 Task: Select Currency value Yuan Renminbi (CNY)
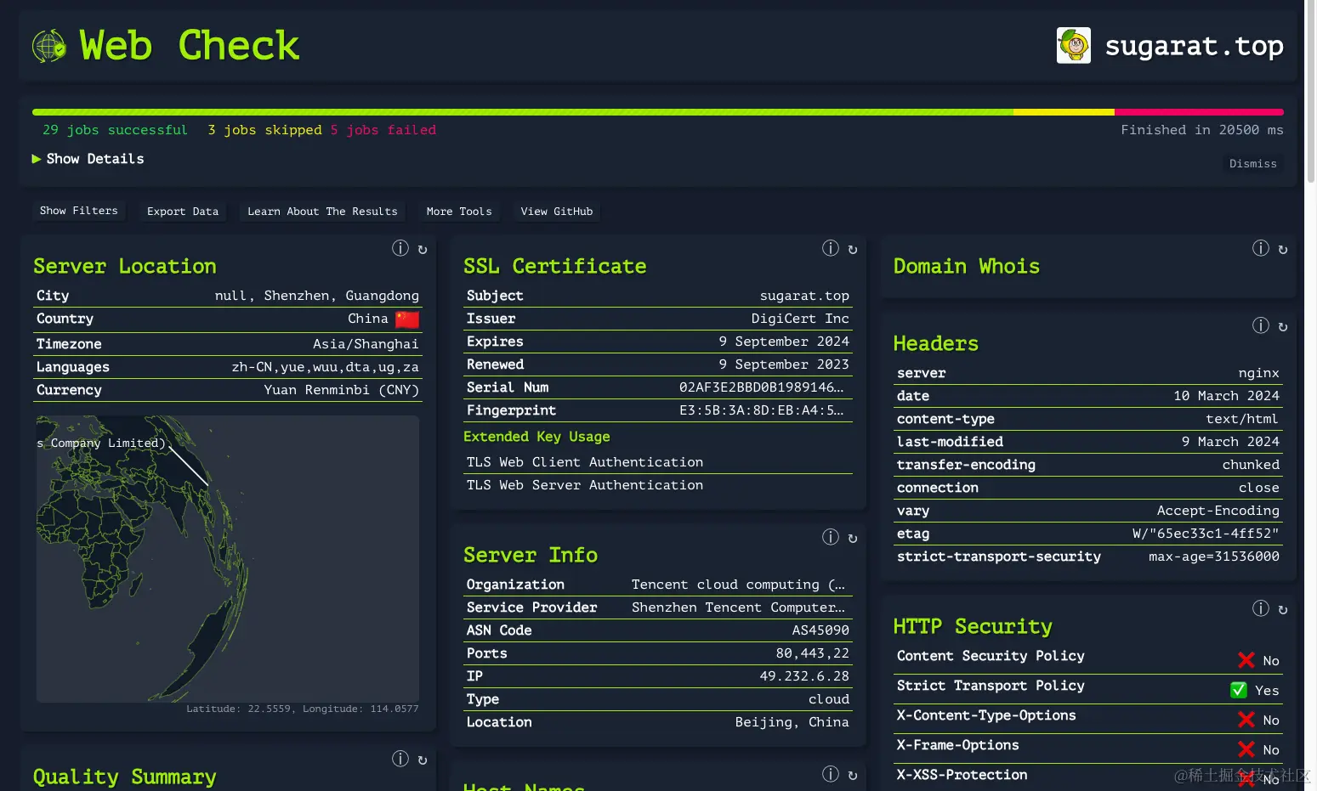coord(341,390)
